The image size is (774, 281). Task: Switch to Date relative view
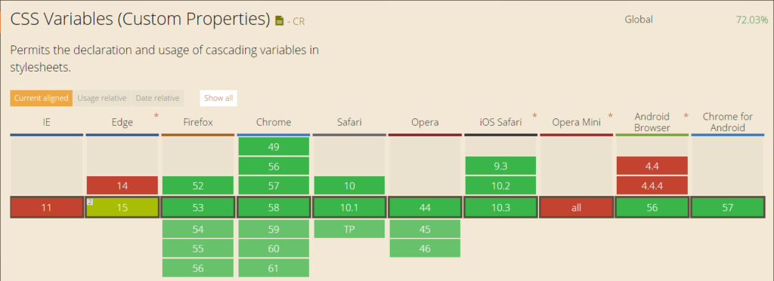[157, 98]
